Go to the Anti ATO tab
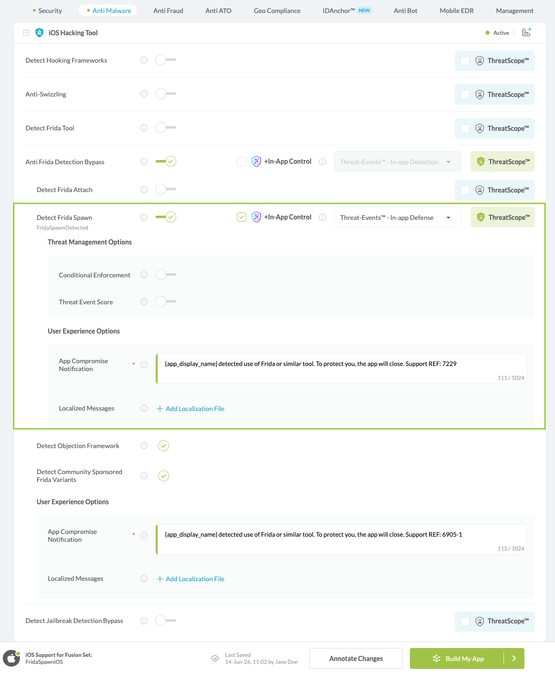This screenshot has height=674, width=555. coord(218,10)
